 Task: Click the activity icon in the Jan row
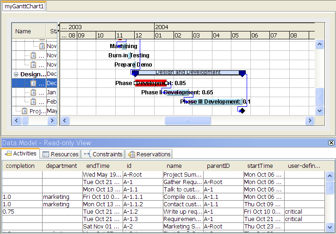click(x=33, y=92)
